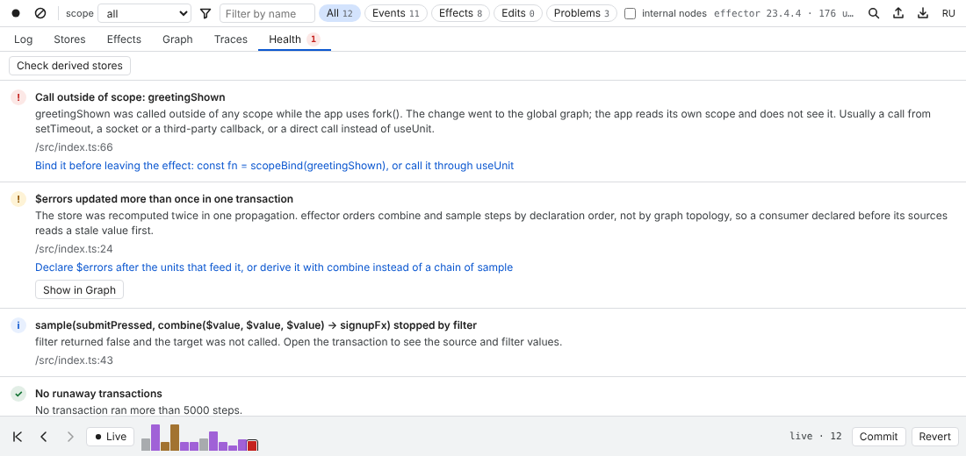
Task: Click title $errors updated more than once
Action: pyautogui.click(x=164, y=199)
